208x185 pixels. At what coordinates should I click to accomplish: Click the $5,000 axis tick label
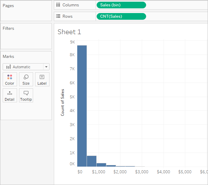pos(185,172)
